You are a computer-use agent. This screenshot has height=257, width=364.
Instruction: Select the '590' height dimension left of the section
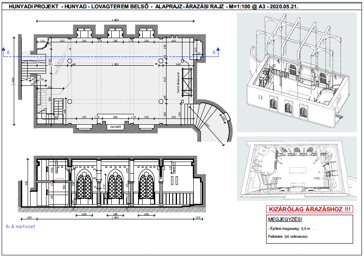pyautogui.click(x=26, y=183)
